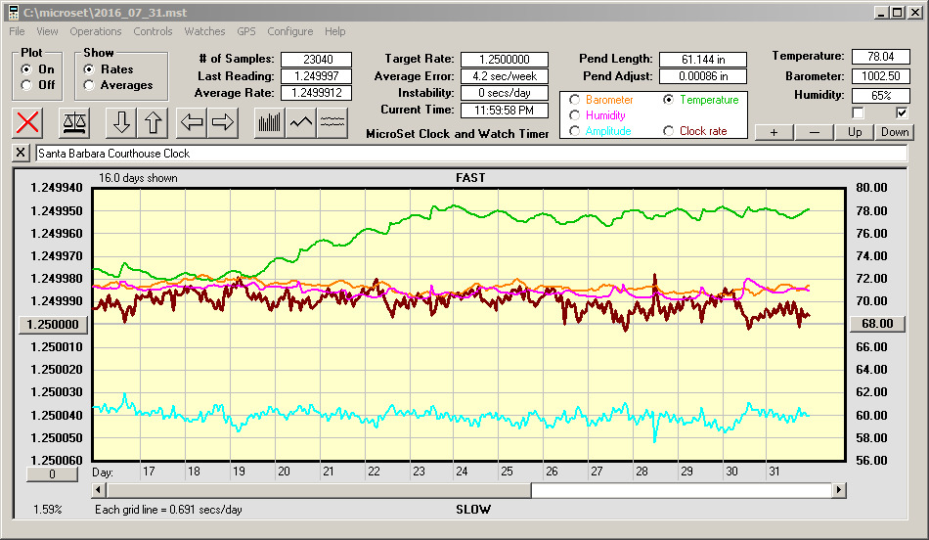929x540 pixels.
Task: Select the Temperature radio button
Action: tap(668, 100)
